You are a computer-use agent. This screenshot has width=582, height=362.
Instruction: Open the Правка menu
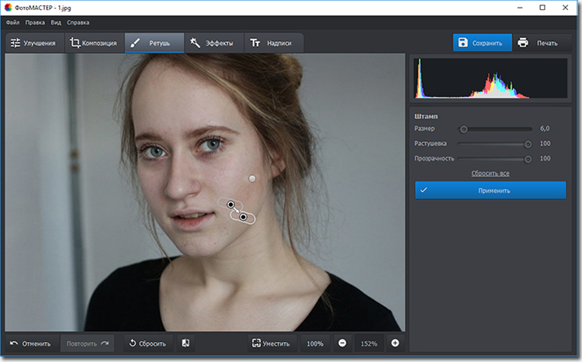pos(35,23)
